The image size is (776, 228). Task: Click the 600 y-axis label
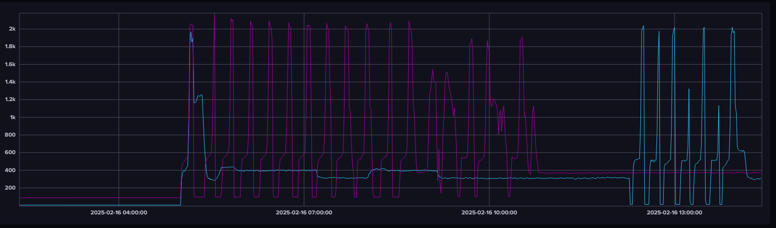(x=11, y=153)
